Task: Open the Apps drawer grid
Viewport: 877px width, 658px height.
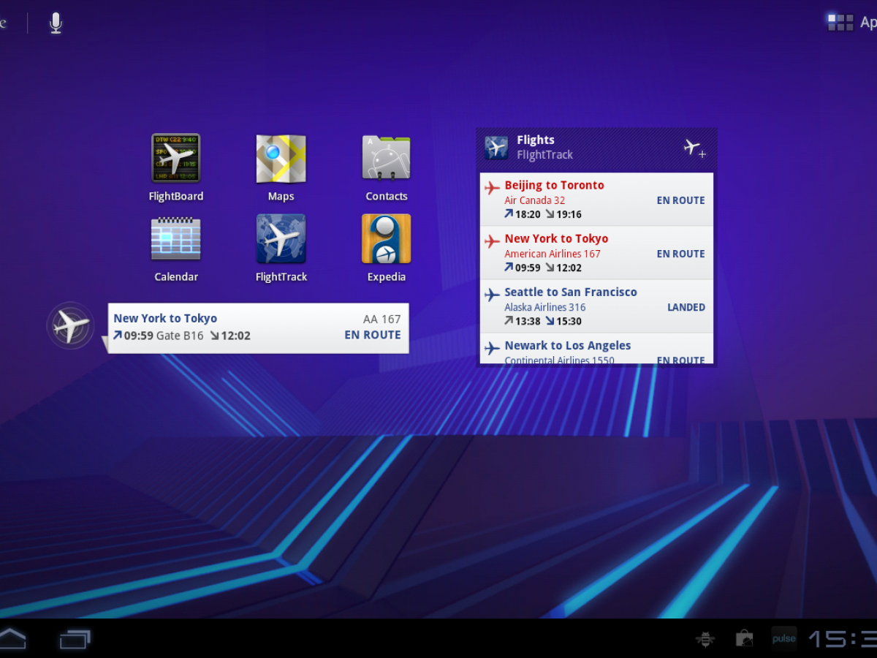Action: pyautogui.click(x=840, y=22)
